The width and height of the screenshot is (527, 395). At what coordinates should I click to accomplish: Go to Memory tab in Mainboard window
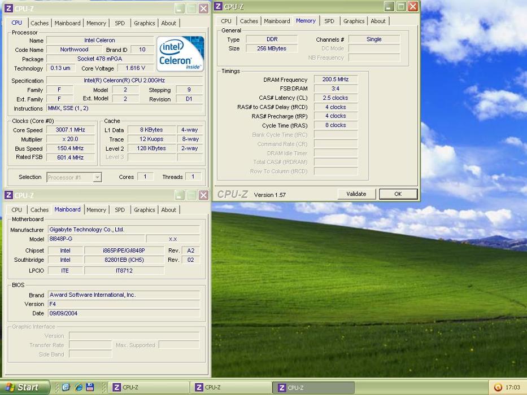point(96,210)
